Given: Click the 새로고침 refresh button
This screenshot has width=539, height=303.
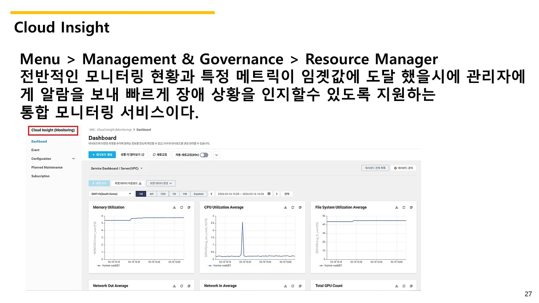Looking at the screenshot, I should coord(160,155).
